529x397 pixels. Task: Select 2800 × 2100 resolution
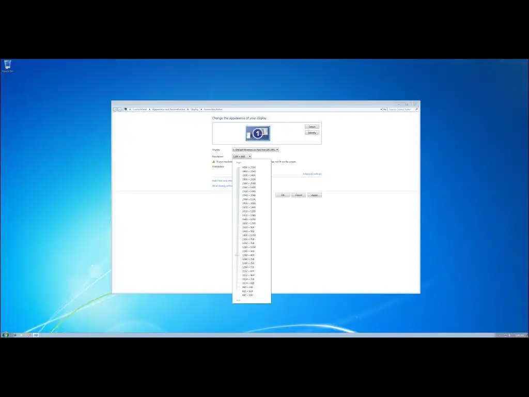pos(249,179)
